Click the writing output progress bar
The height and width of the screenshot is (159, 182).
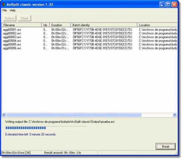(45, 128)
